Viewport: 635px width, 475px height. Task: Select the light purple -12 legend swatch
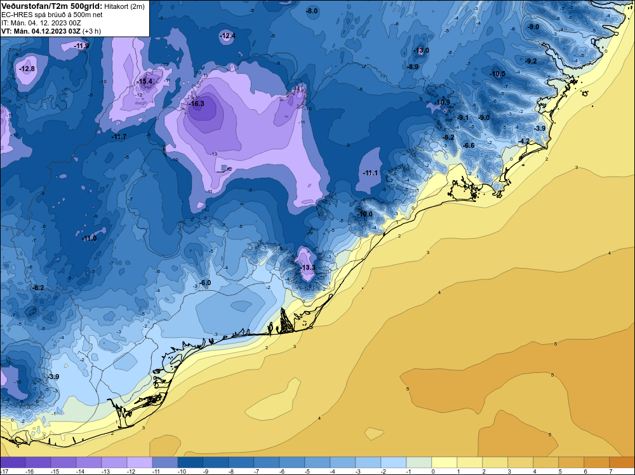[x=140, y=462]
